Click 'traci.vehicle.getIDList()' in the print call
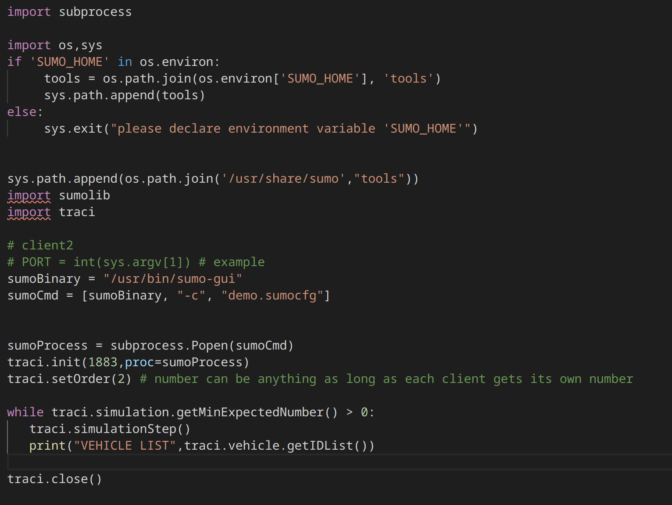This screenshot has height=505, width=672. (275, 446)
